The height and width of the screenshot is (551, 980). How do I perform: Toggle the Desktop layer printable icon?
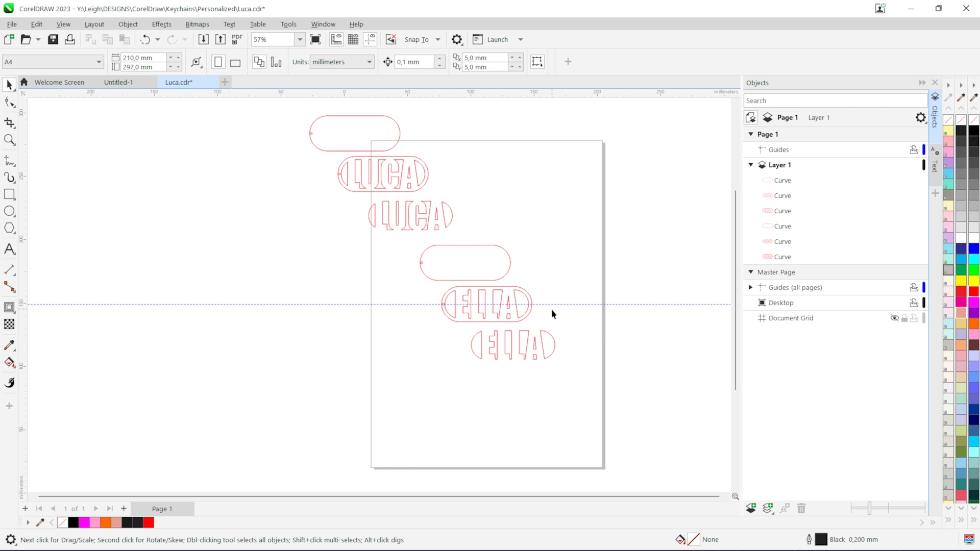(x=914, y=303)
